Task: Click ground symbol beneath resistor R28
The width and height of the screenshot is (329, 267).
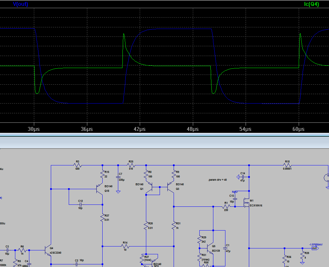Action: click(x=302, y=263)
